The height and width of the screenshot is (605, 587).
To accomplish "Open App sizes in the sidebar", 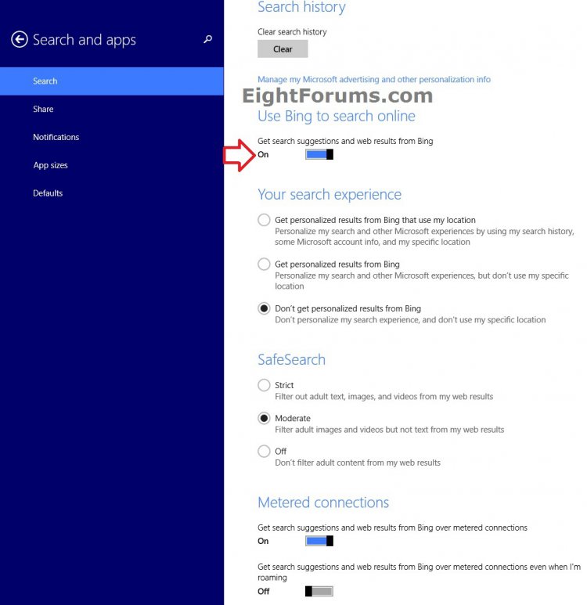I will pyautogui.click(x=50, y=165).
